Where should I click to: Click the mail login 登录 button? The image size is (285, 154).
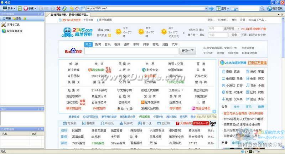click(234, 35)
